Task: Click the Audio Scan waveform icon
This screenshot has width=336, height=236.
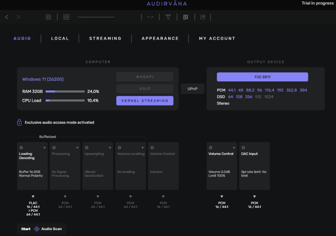Action: click(x=37, y=229)
